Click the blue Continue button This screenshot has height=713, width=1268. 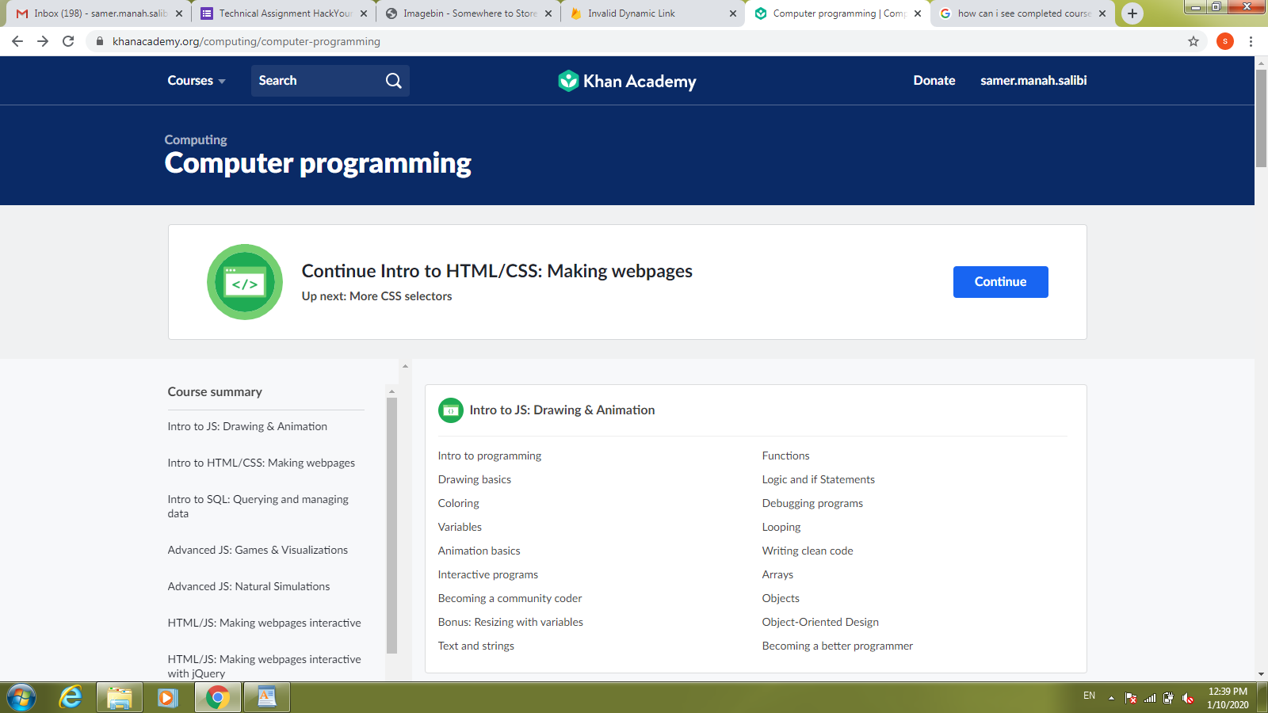click(x=1001, y=282)
